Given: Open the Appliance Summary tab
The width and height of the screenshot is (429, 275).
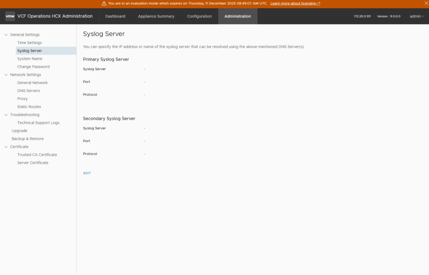Looking at the screenshot, I should coord(156,16).
